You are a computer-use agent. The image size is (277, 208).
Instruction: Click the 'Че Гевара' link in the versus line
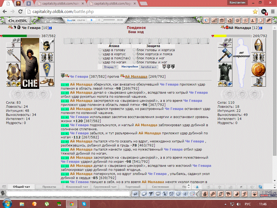(79, 77)
